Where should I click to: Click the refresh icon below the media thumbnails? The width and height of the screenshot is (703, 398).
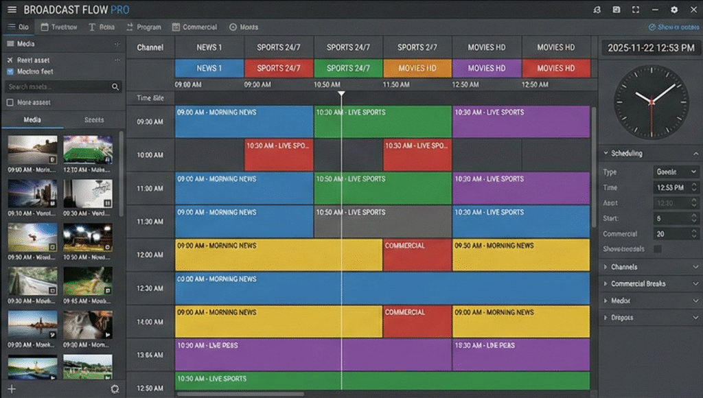[115, 388]
